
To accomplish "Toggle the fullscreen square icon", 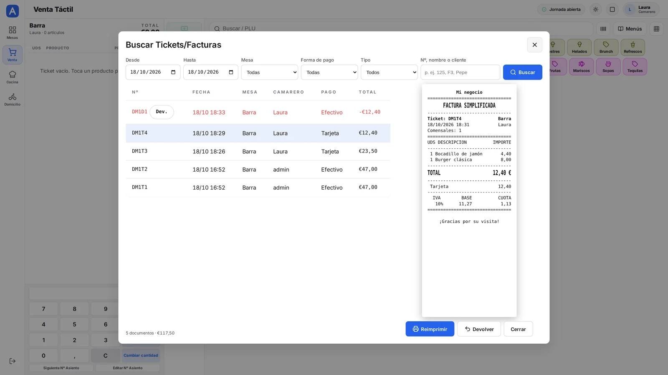I will click(x=612, y=9).
